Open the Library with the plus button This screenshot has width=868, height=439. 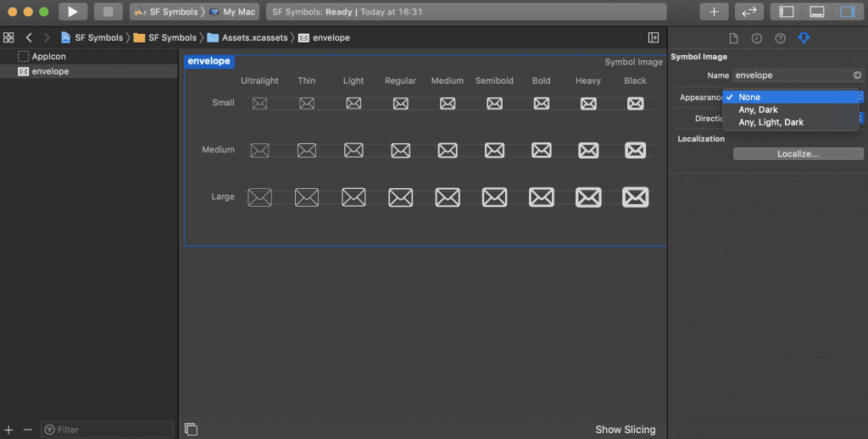[x=714, y=12]
